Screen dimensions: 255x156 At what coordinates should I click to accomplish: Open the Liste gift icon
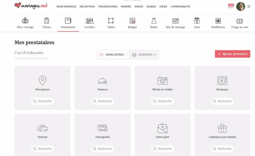coord(197,21)
